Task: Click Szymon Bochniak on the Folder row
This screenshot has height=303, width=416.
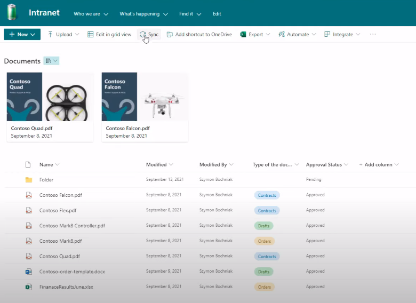Action: tap(216, 180)
